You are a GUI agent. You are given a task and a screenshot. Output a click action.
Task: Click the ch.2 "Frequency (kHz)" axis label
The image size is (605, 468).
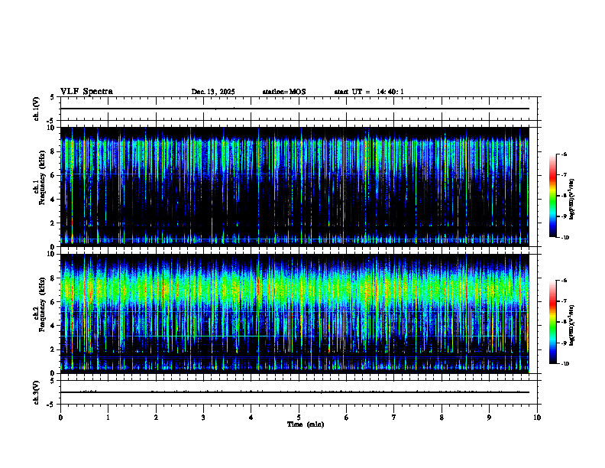[43, 306]
